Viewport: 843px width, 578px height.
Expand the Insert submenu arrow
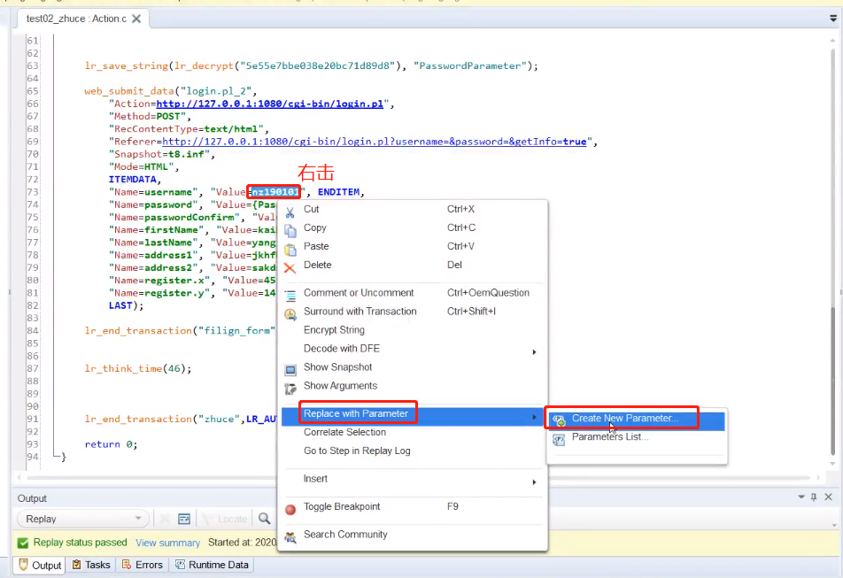[x=534, y=482]
